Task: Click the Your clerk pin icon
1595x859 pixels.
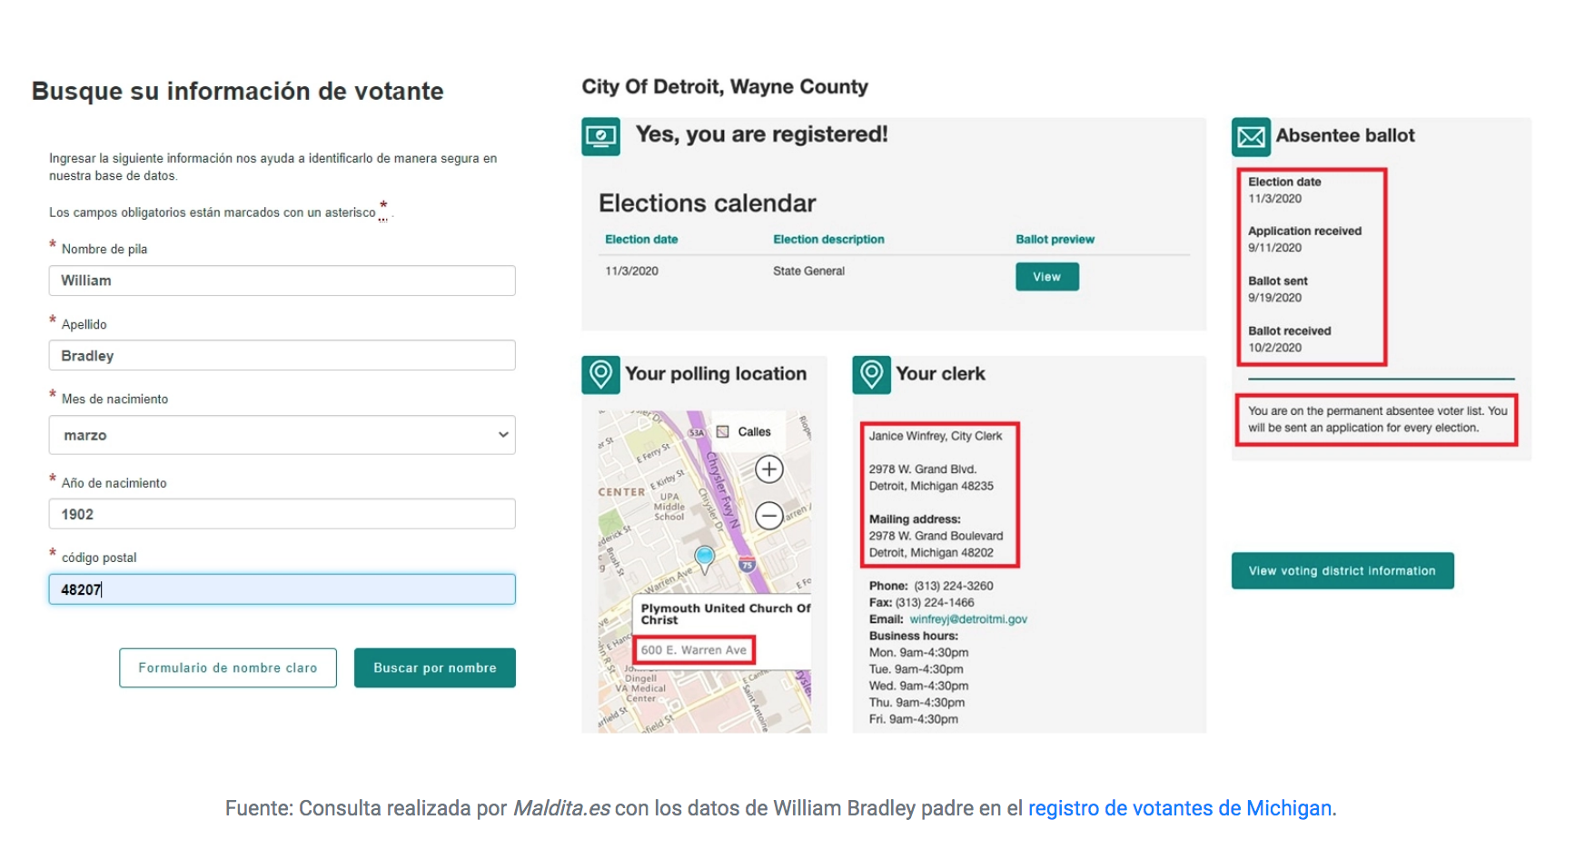Action: (x=871, y=374)
